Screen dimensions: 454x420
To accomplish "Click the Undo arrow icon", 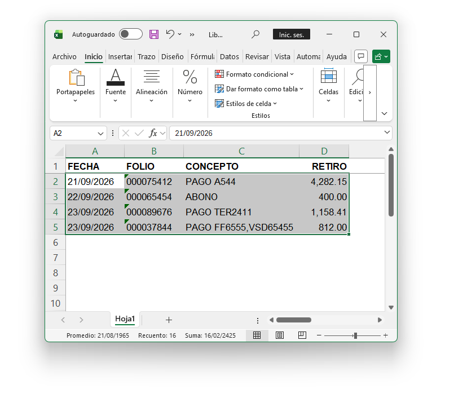I will coord(170,34).
